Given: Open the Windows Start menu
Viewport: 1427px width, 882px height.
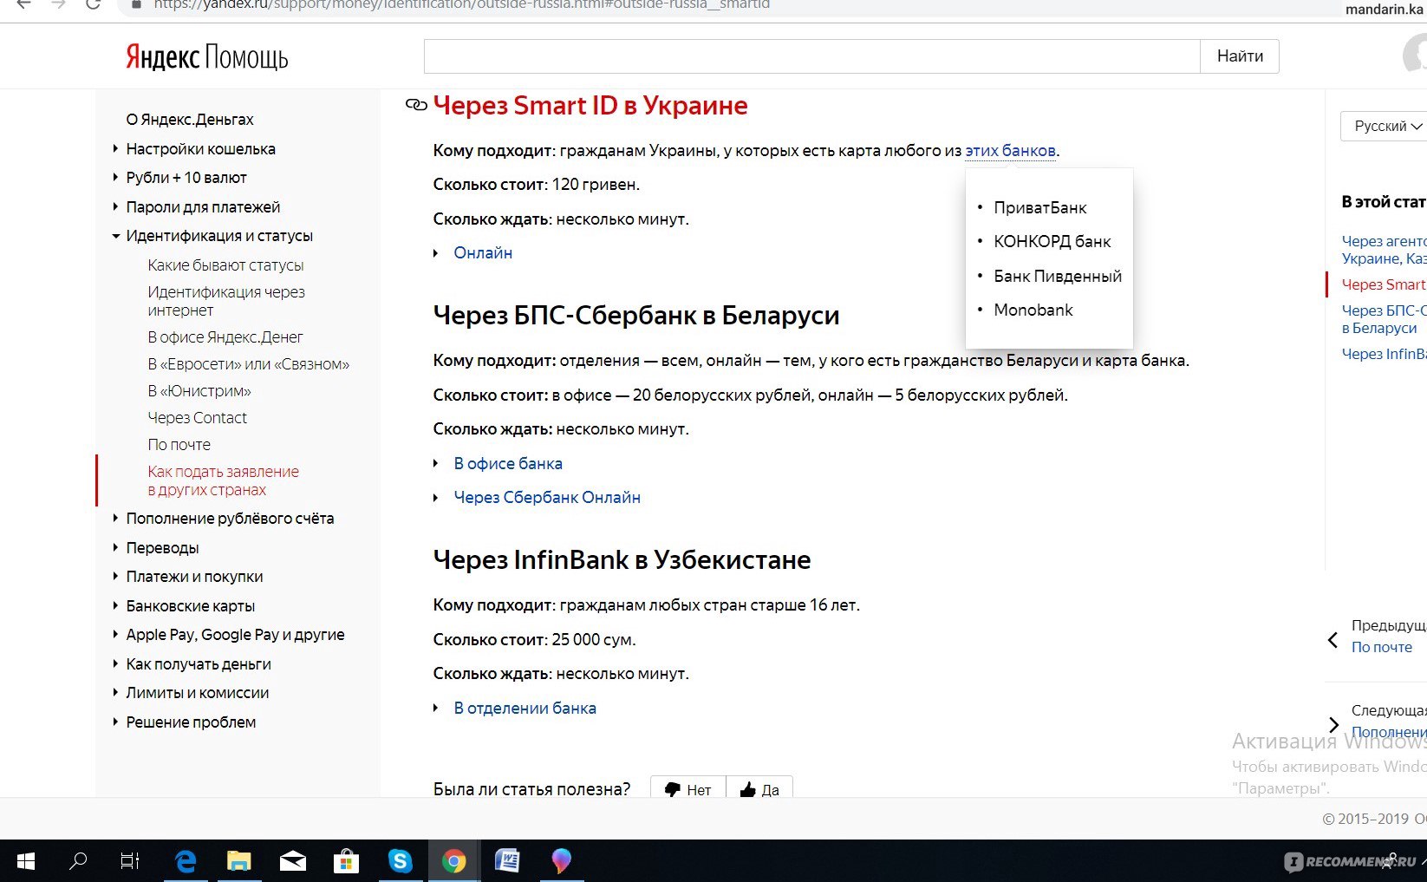Looking at the screenshot, I should [x=26, y=861].
